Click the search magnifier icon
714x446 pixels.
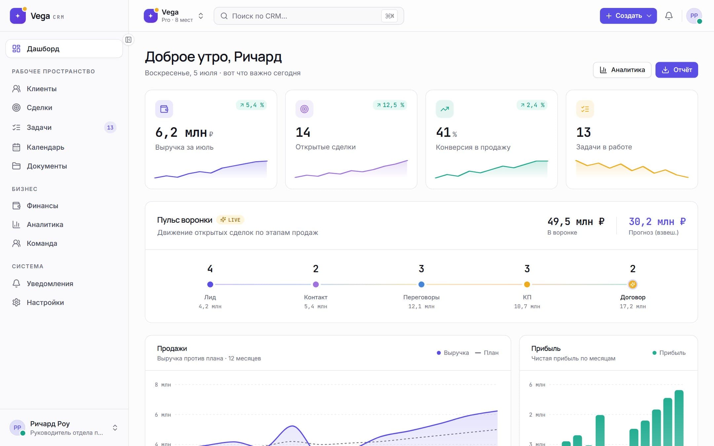(224, 16)
